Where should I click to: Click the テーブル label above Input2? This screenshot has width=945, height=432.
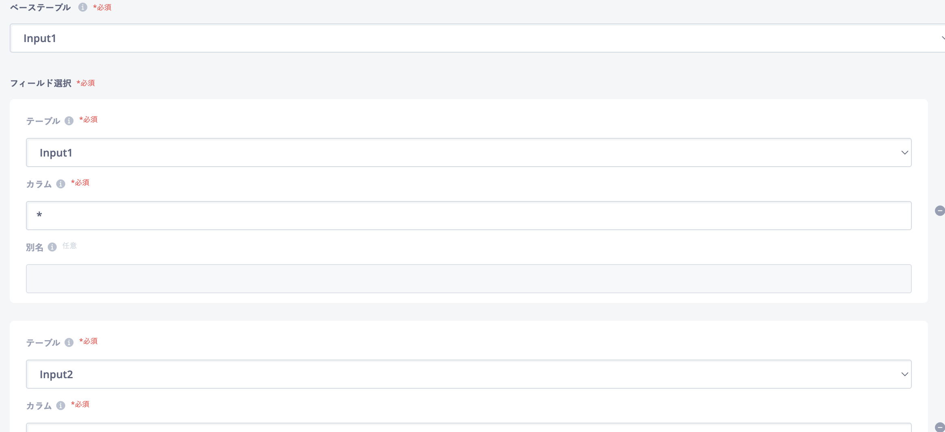click(x=43, y=343)
